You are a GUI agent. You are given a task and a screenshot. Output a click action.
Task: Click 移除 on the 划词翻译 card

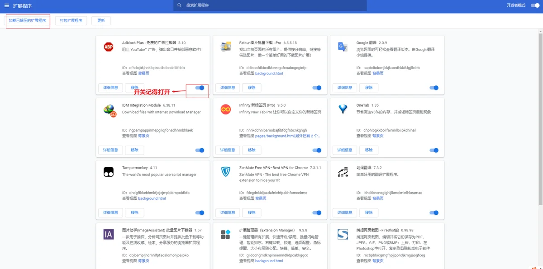pos(369,212)
